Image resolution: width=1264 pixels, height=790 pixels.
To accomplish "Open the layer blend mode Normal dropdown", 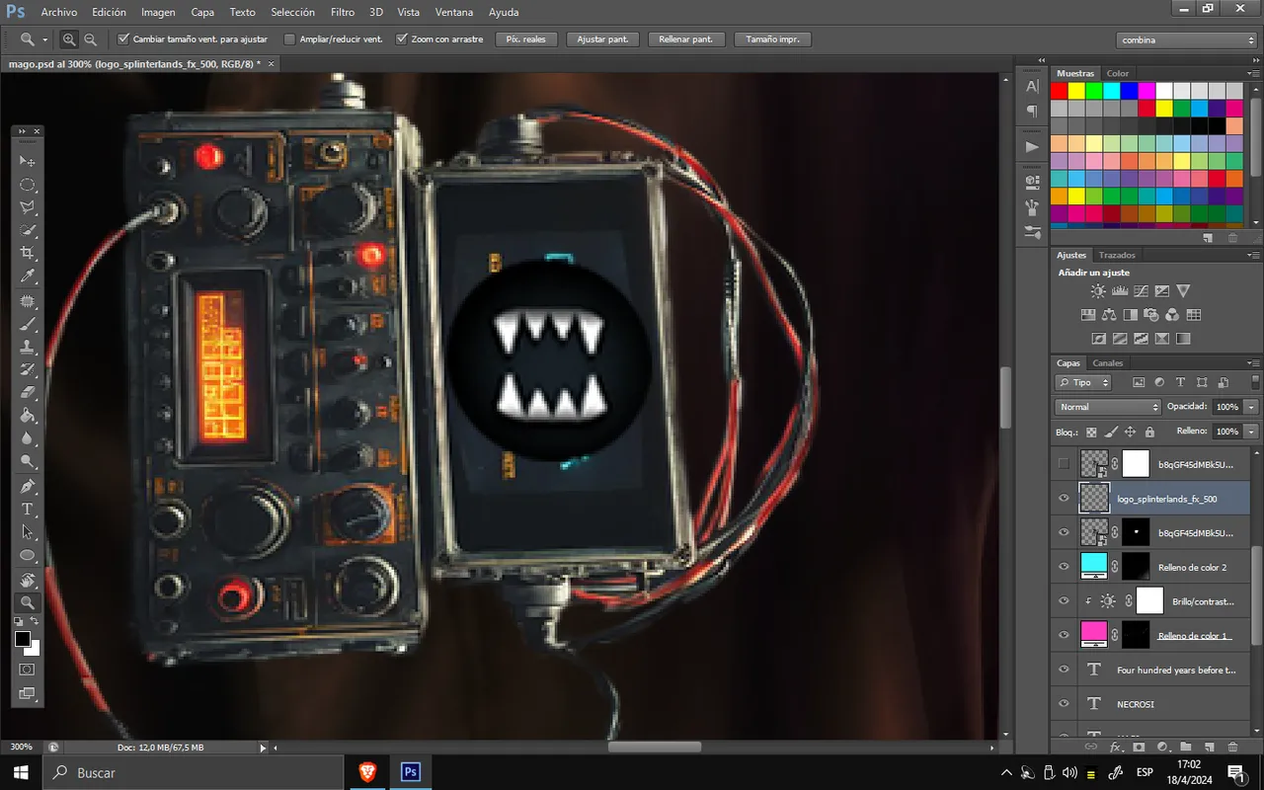I will click(1108, 407).
